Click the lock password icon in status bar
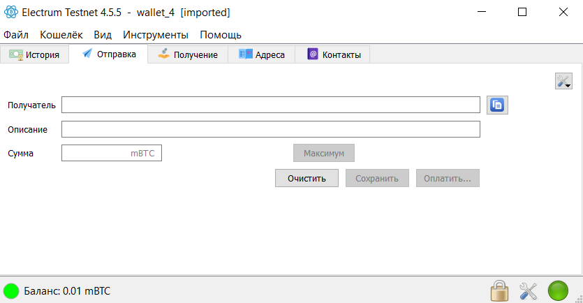Screen dimensions: 583x303 pyautogui.click(x=499, y=290)
